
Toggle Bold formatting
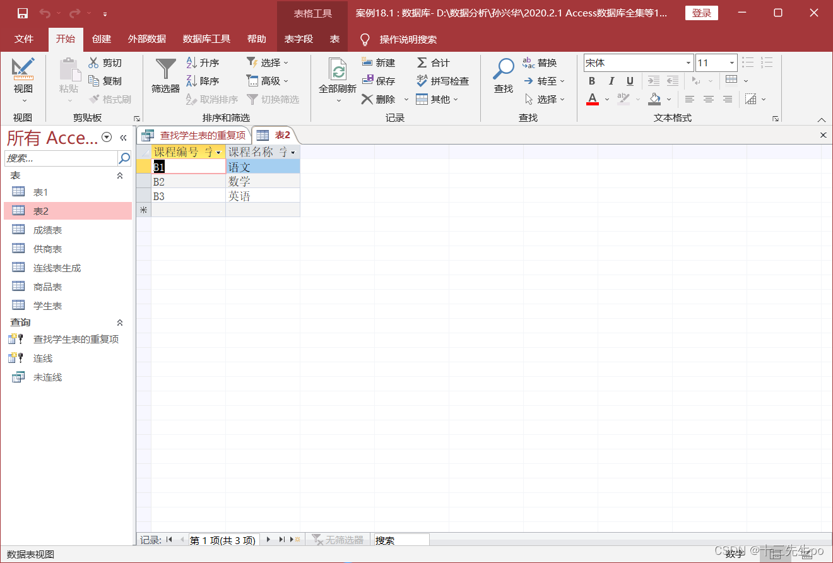pyautogui.click(x=592, y=81)
